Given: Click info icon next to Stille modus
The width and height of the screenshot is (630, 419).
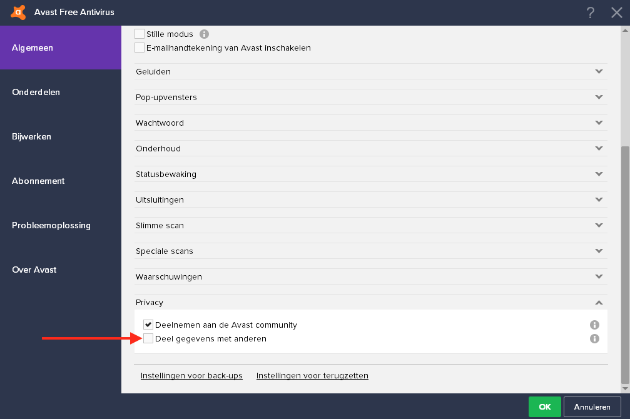Looking at the screenshot, I should click(x=204, y=34).
